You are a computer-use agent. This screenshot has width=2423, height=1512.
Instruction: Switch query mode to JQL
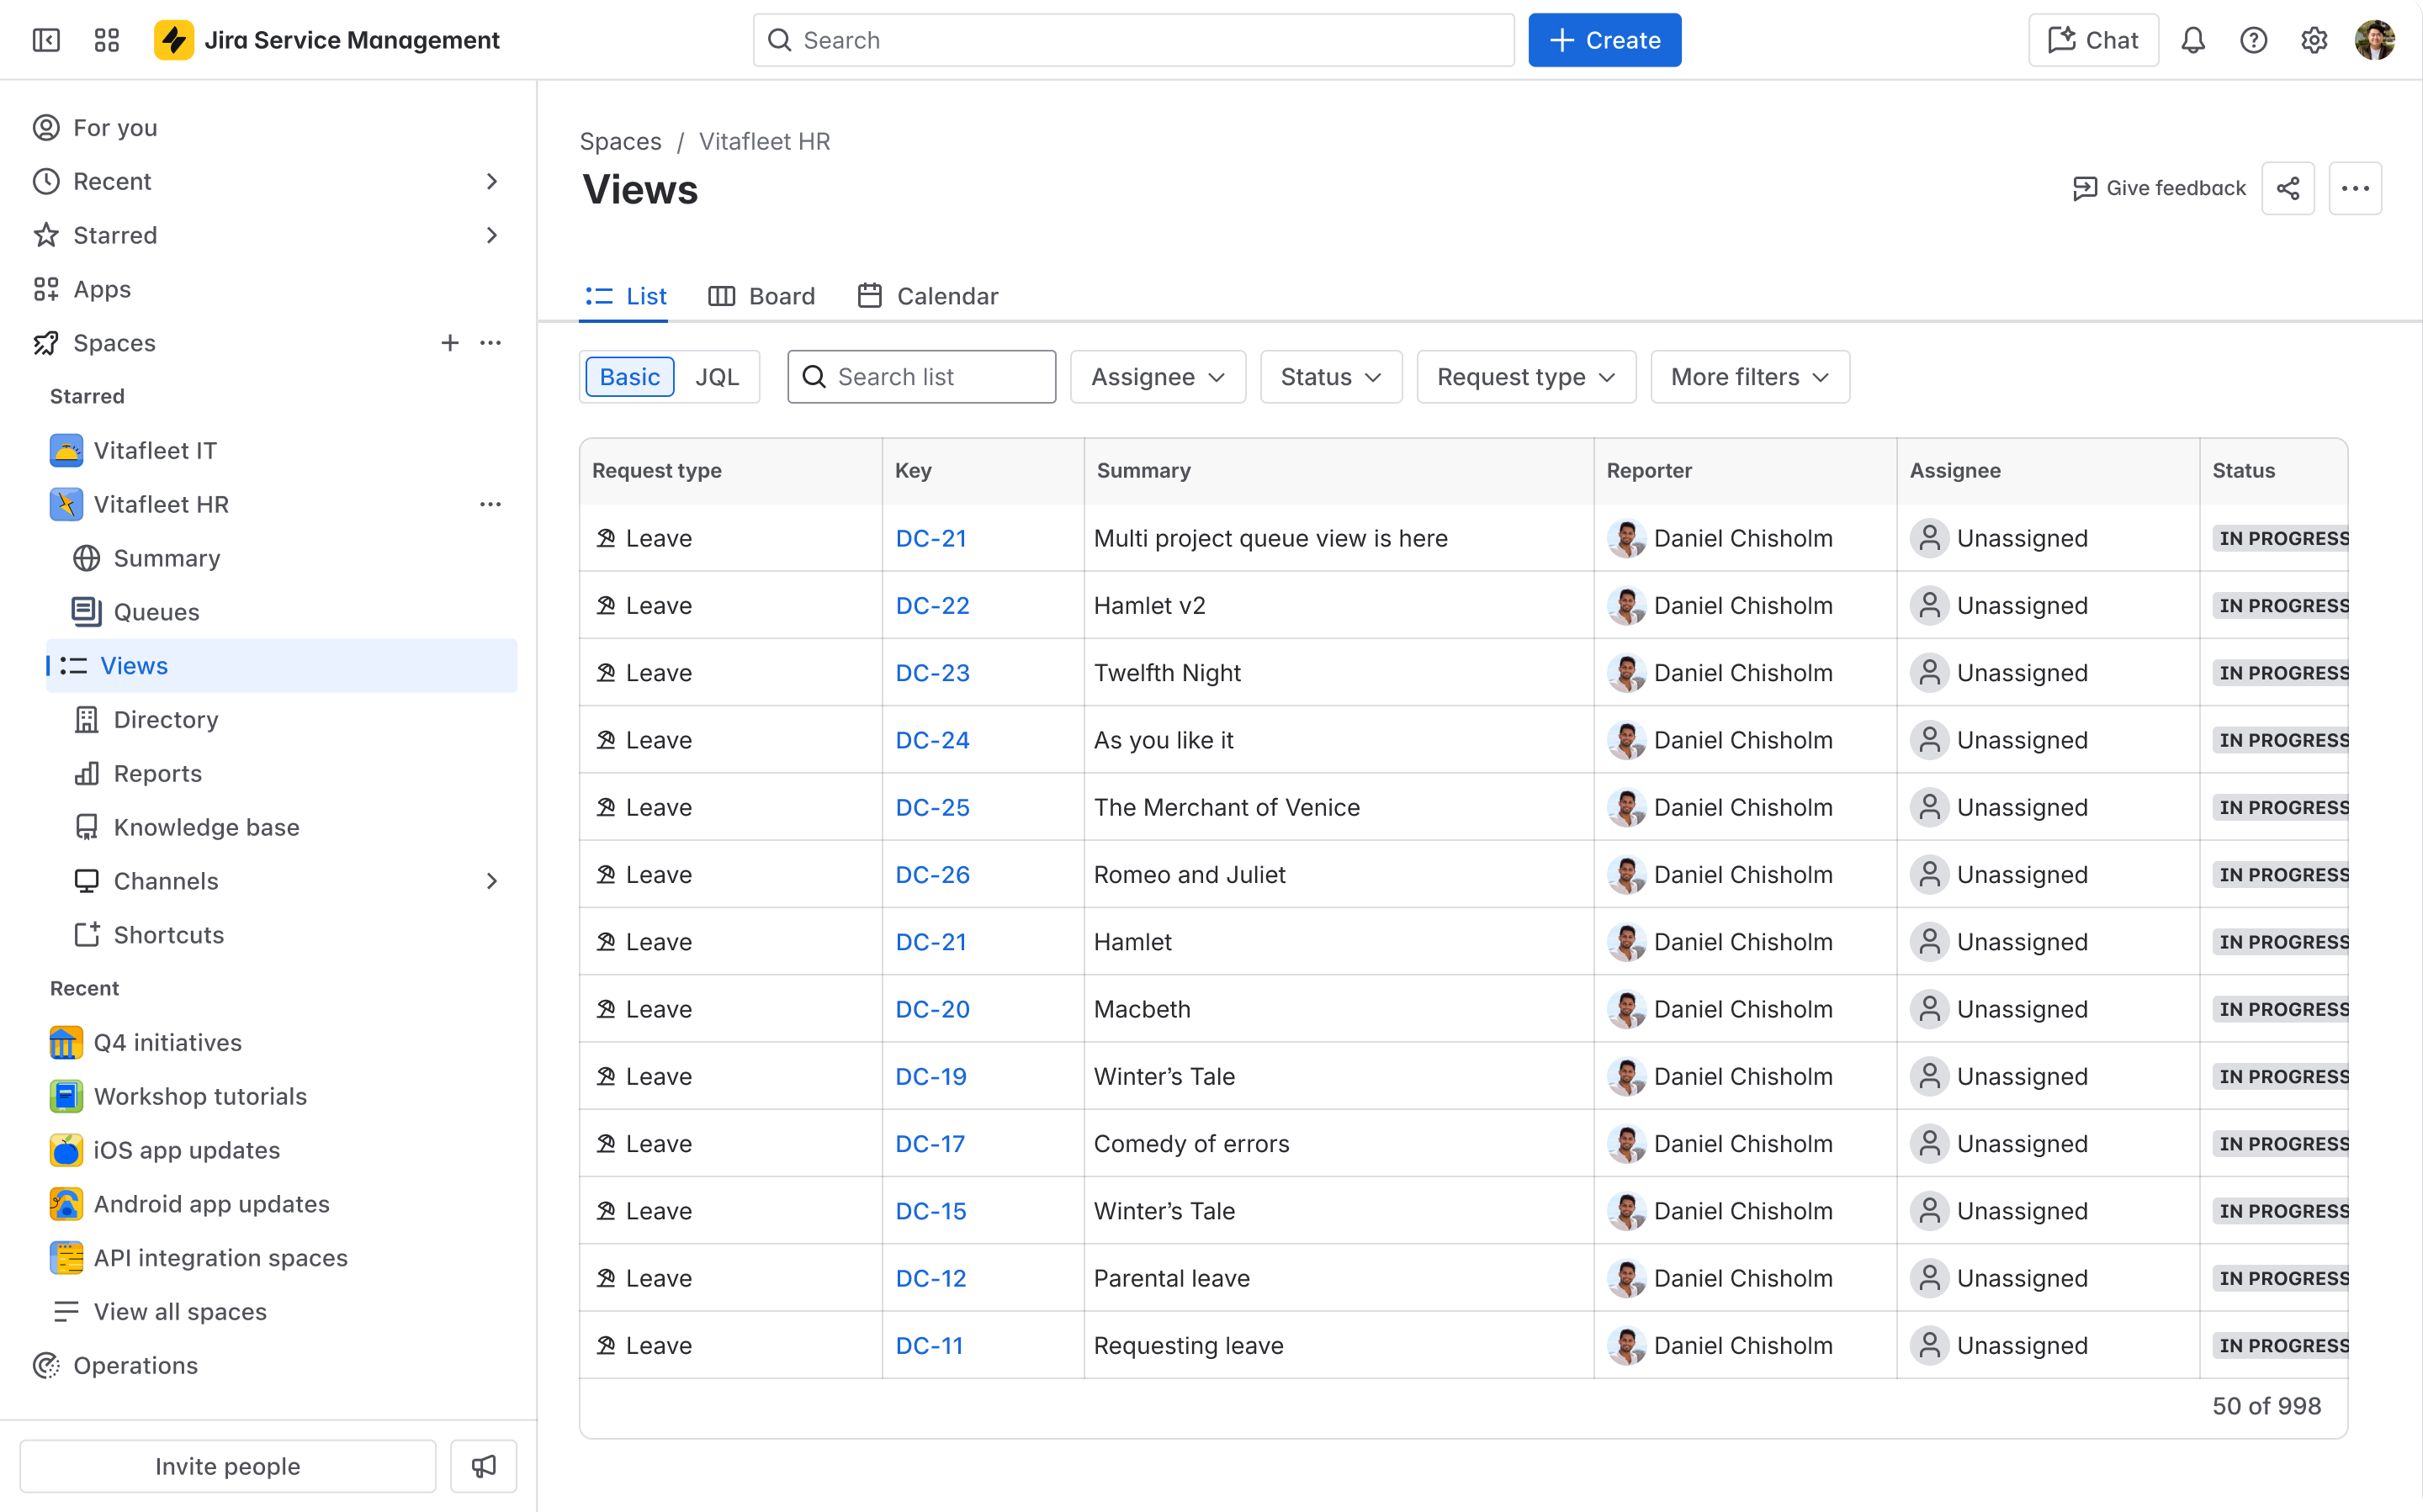coord(718,377)
